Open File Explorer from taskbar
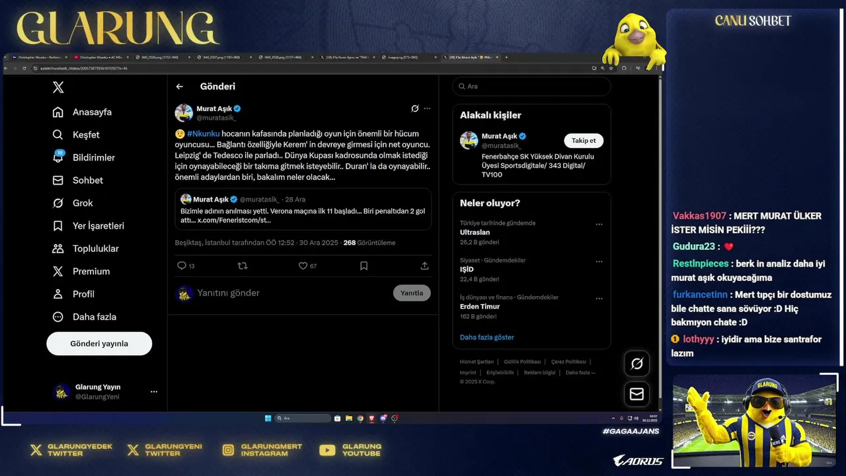846x476 pixels. point(348,418)
